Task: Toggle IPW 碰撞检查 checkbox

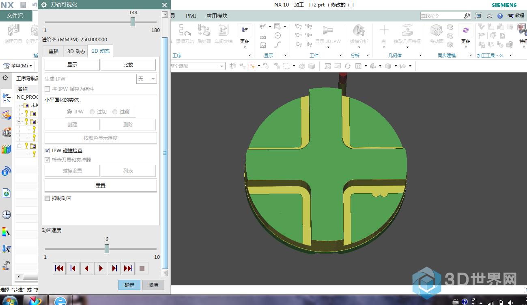Action: pyautogui.click(x=47, y=151)
